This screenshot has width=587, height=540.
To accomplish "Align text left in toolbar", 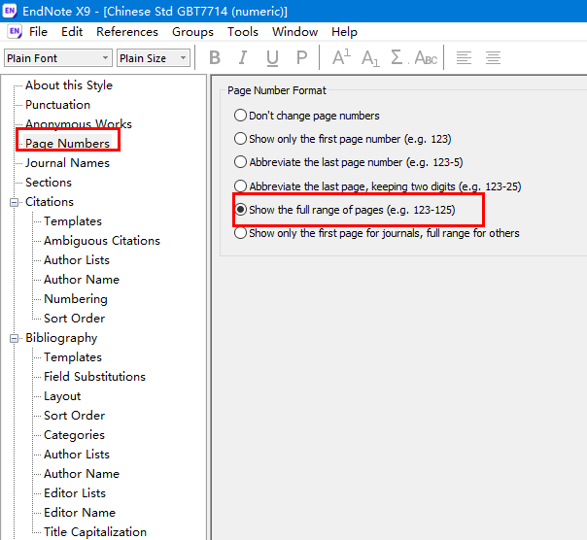I will click(464, 58).
